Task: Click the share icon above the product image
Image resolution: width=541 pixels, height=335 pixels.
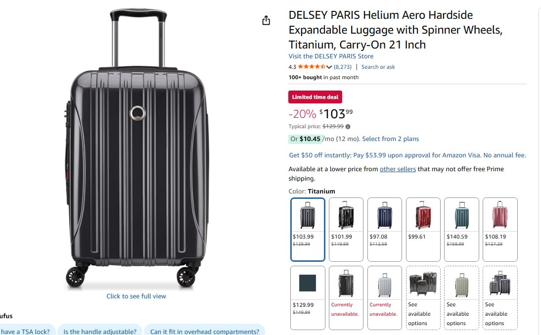Action: (x=266, y=20)
